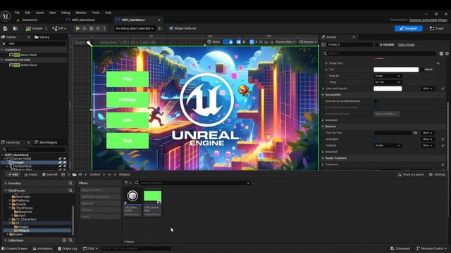Viewport: 451px width, 253px height.
Task: Toggle the Inherit checkbox next to Tint
Action: click(422, 70)
